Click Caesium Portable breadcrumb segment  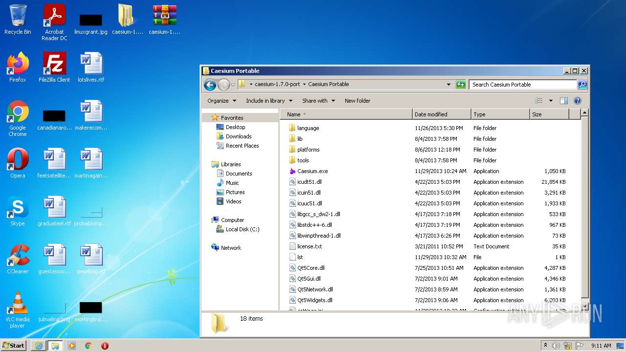pyautogui.click(x=328, y=84)
